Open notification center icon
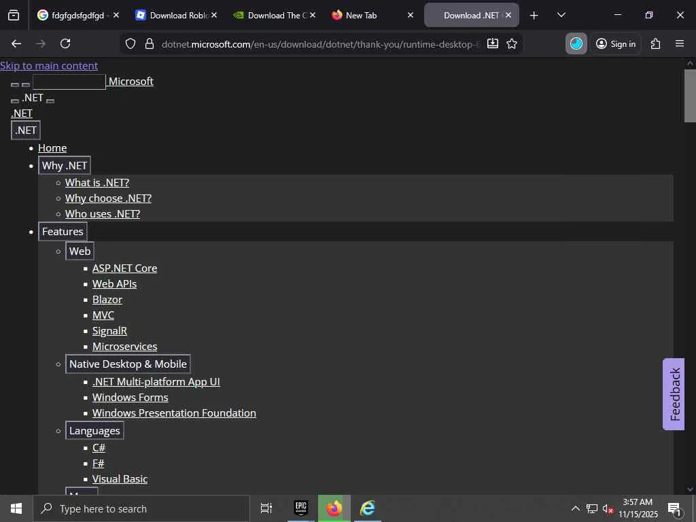The width and height of the screenshot is (696, 522). (675, 509)
